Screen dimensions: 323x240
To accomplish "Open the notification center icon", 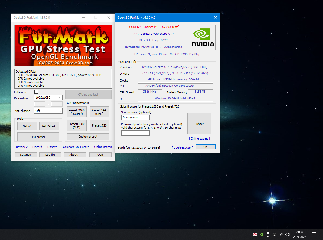I will (314, 235).
